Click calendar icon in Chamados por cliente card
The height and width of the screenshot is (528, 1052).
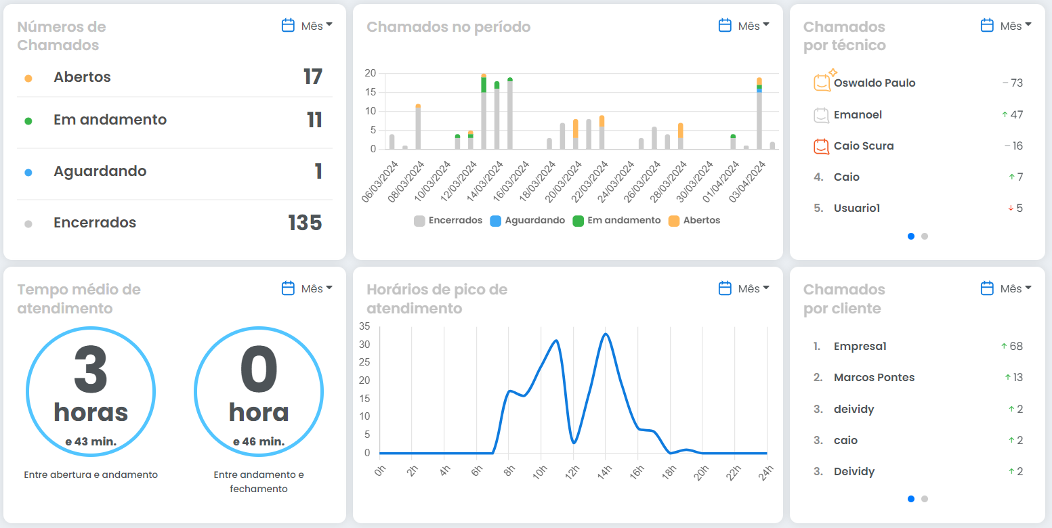point(987,288)
